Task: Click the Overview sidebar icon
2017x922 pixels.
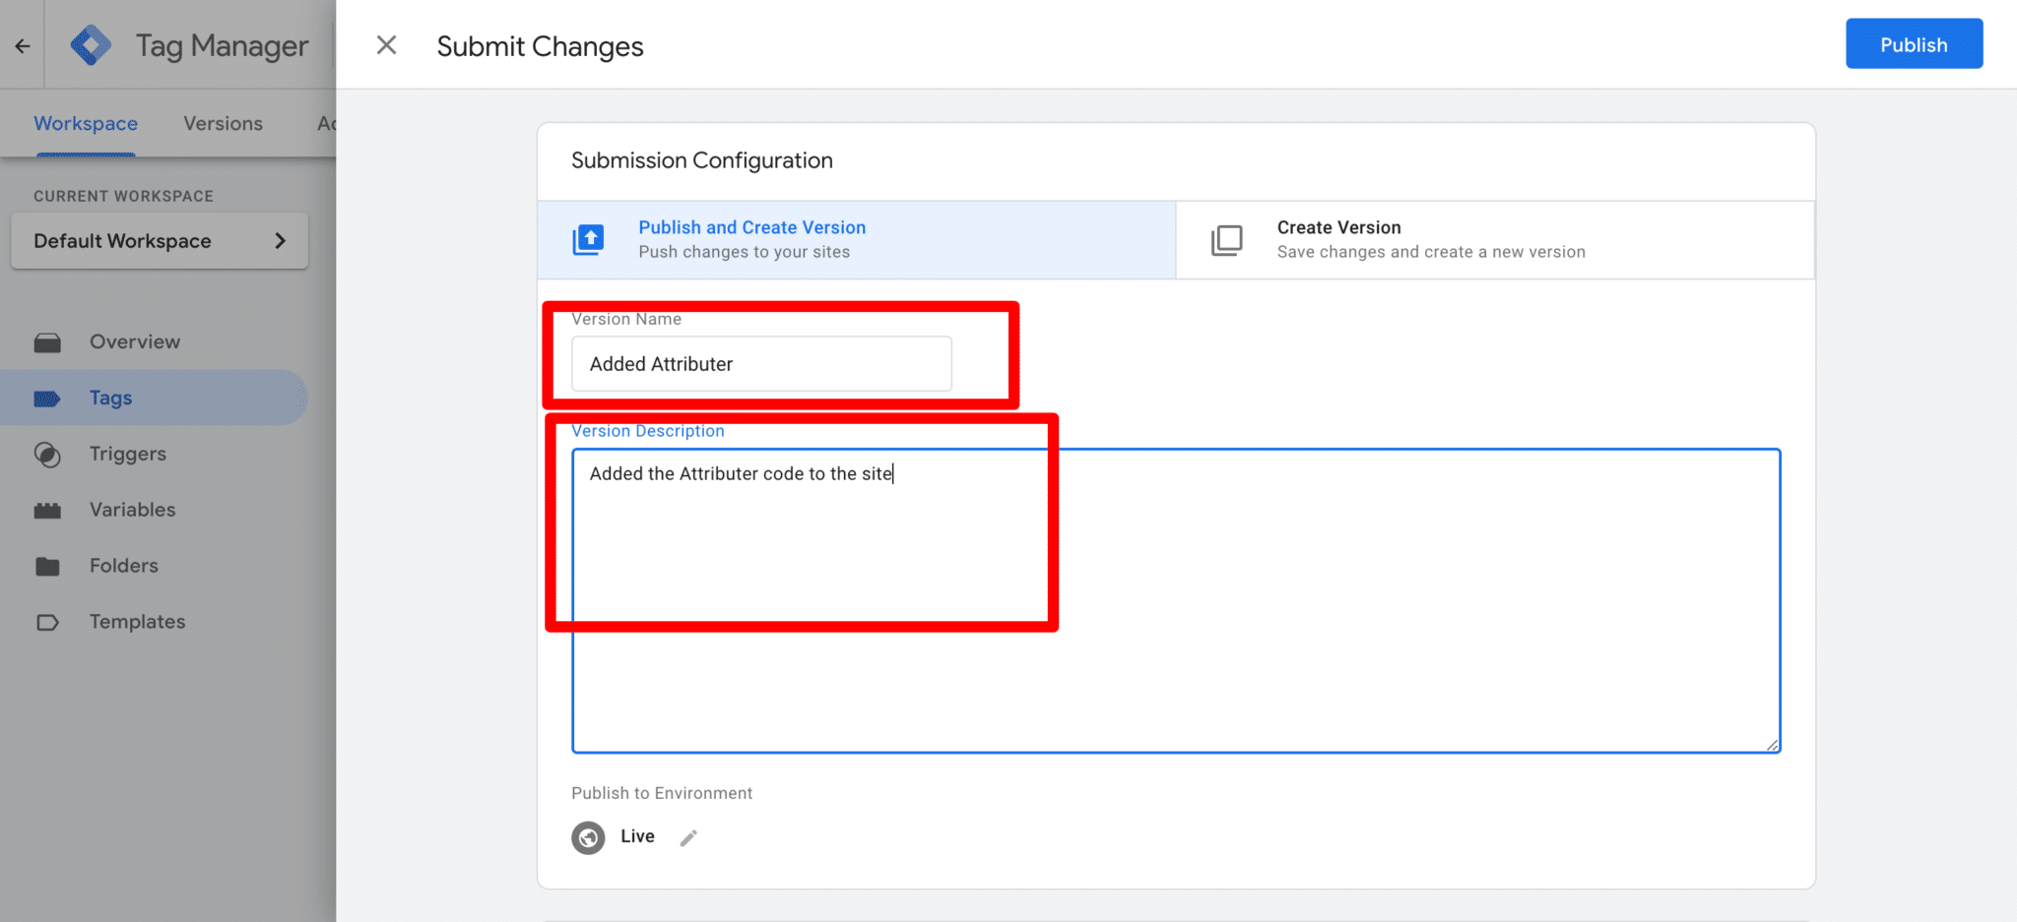Action: click(47, 342)
